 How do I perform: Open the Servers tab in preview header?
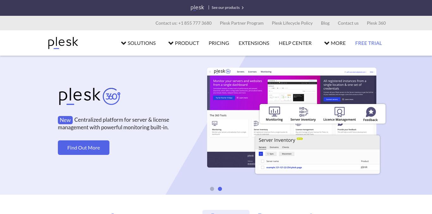(240, 72)
